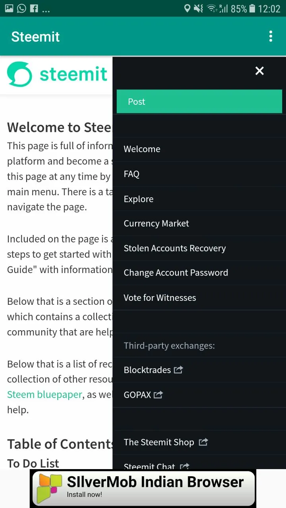
Task: Tap the WhatsApp notification icon in status bar
Action: (x=21, y=8)
